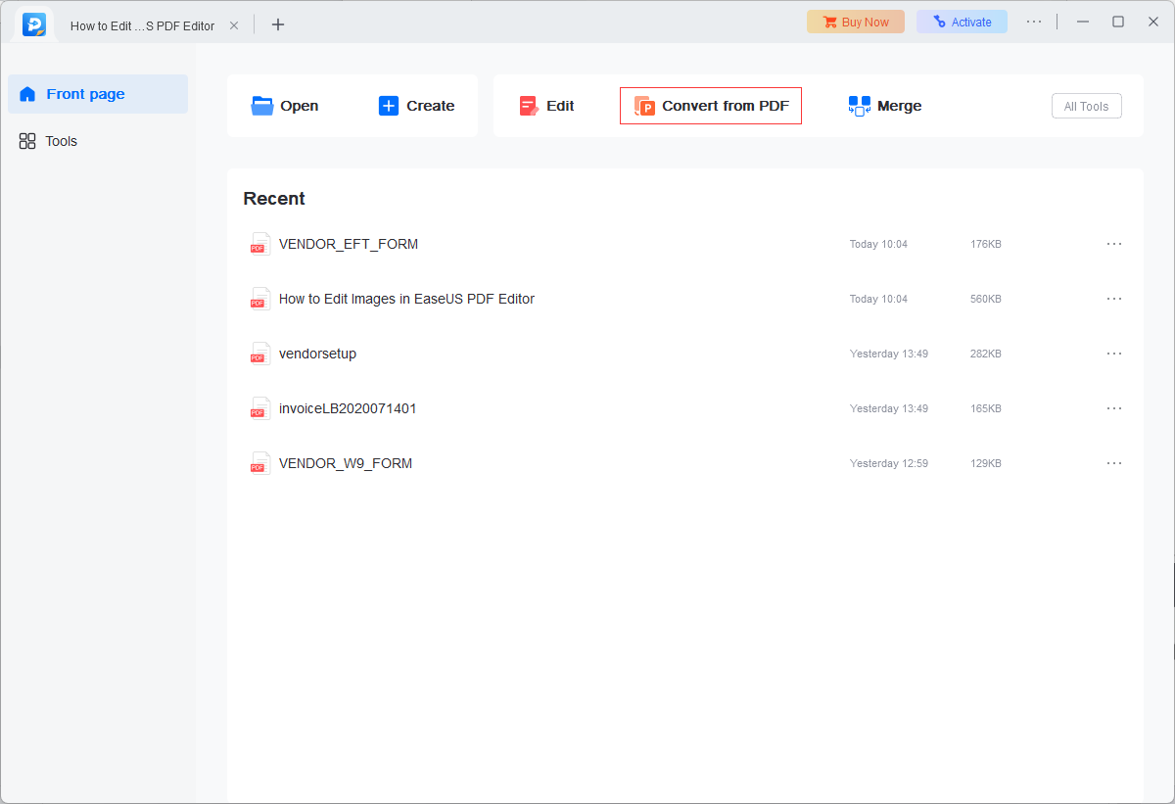1175x804 pixels.
Task: Open more options for VENDOR_W9_FORM
Action: (1114, 463)
